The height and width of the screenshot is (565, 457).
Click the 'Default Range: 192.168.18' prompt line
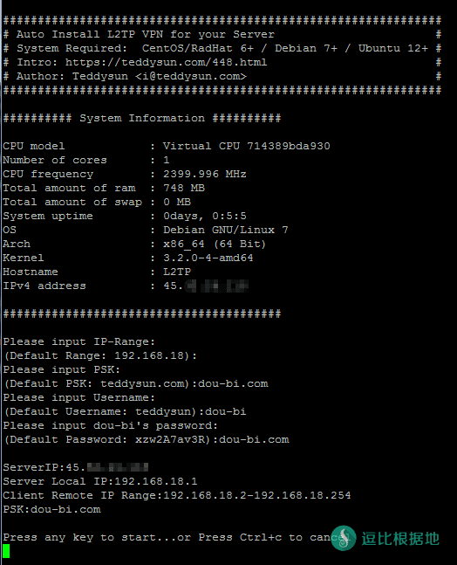pyautogui.click(x=100, y=356)
